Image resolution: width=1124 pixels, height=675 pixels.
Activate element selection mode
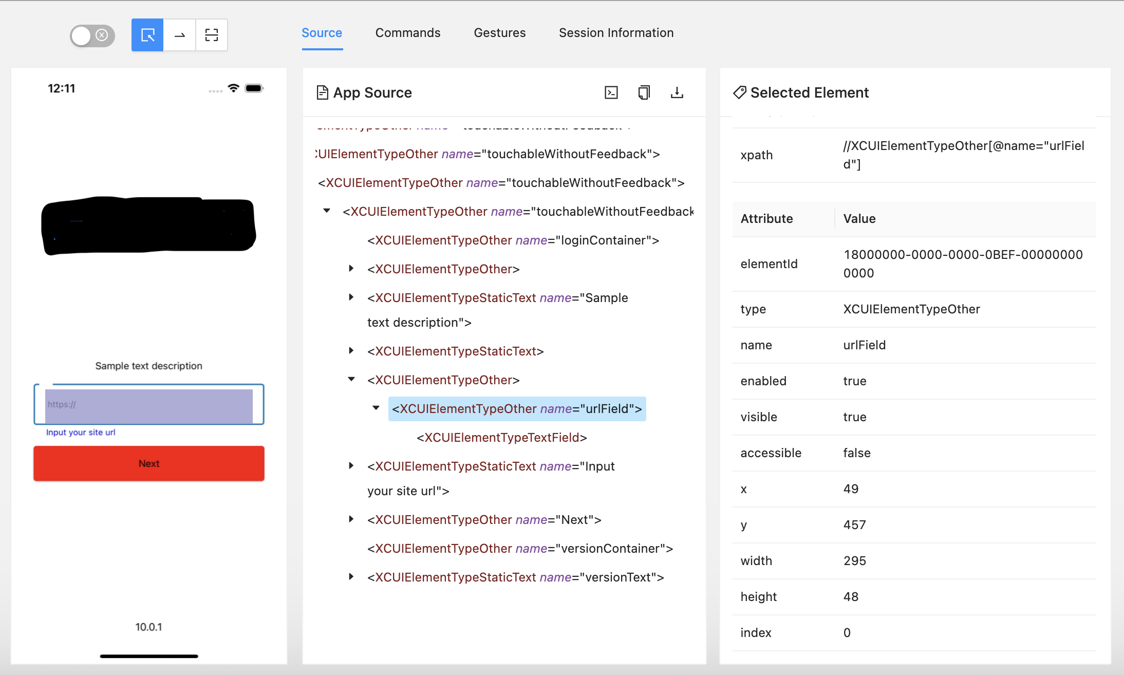[x=147, y=35]
